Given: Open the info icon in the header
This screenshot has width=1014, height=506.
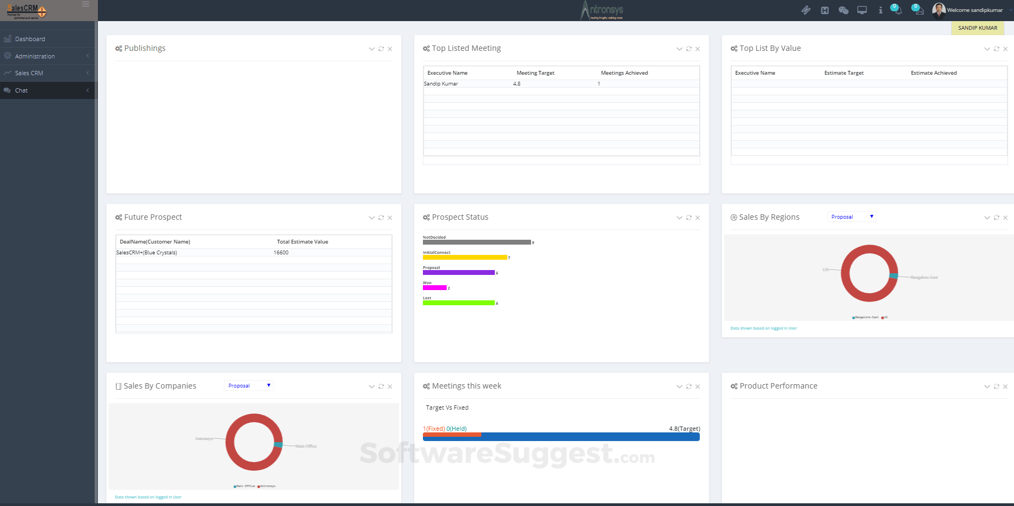Looking at the screenshot, I should (x=880, y=10).
